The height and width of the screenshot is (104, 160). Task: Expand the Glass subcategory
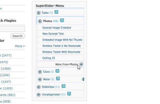tap(40, 72)
